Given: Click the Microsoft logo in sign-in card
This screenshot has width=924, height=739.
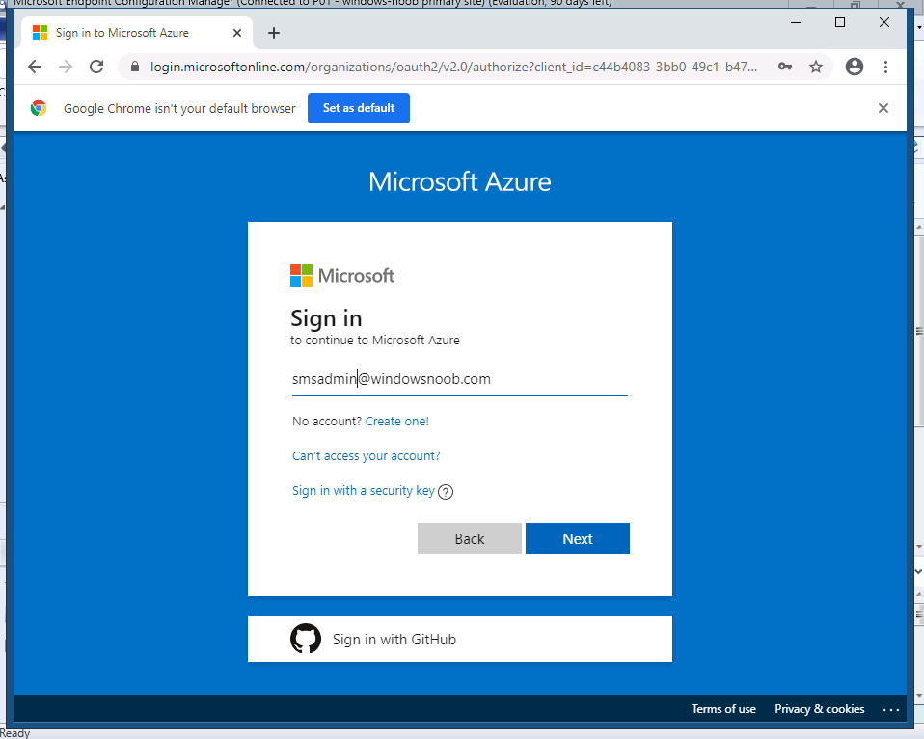Looking at the screenshot, I should [x=341, y=275].
